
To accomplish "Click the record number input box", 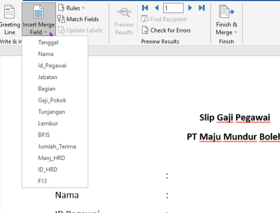I will click(173, 8).
